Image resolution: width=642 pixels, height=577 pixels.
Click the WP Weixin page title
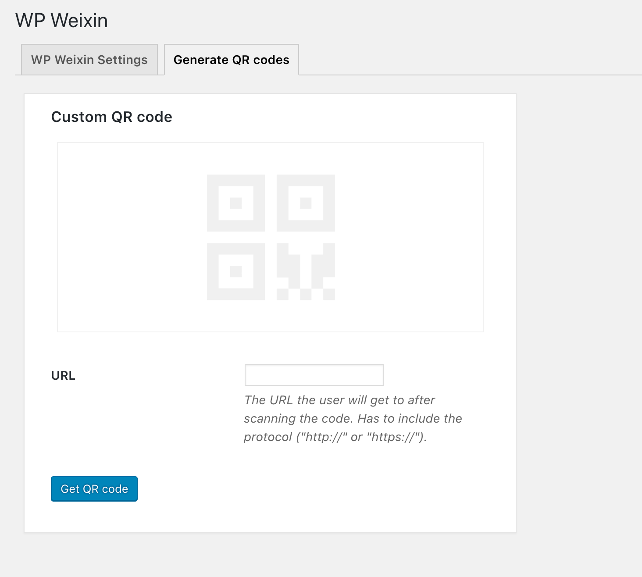(x=61, y=21)
